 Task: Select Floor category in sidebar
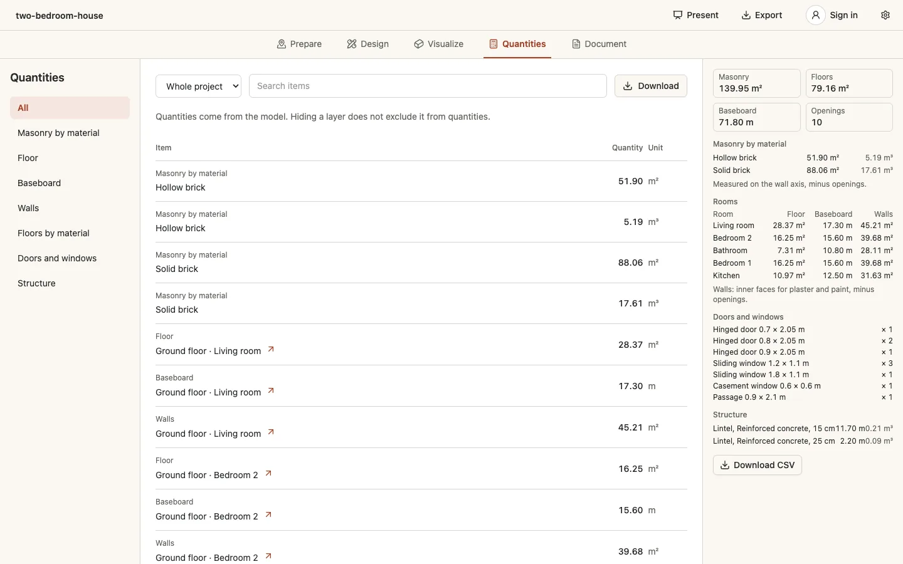(70, 158)
